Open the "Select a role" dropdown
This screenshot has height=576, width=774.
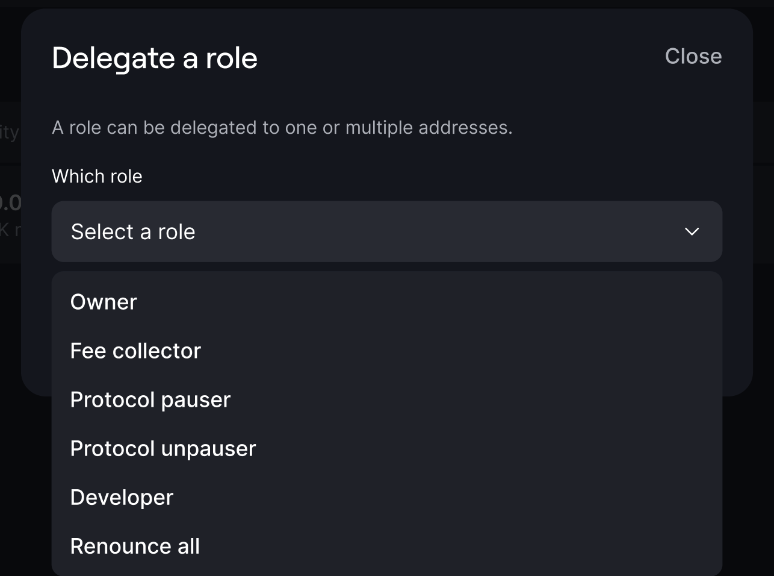coord(386,232)
